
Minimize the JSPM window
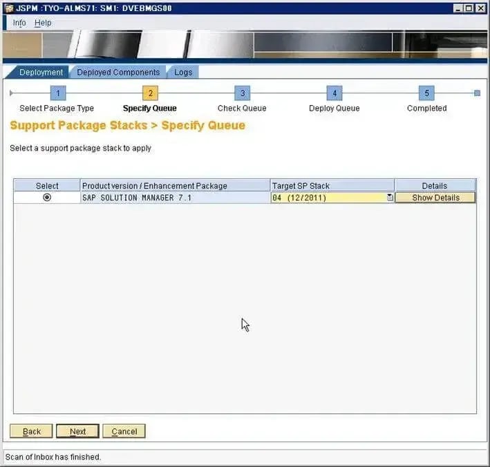458,8
